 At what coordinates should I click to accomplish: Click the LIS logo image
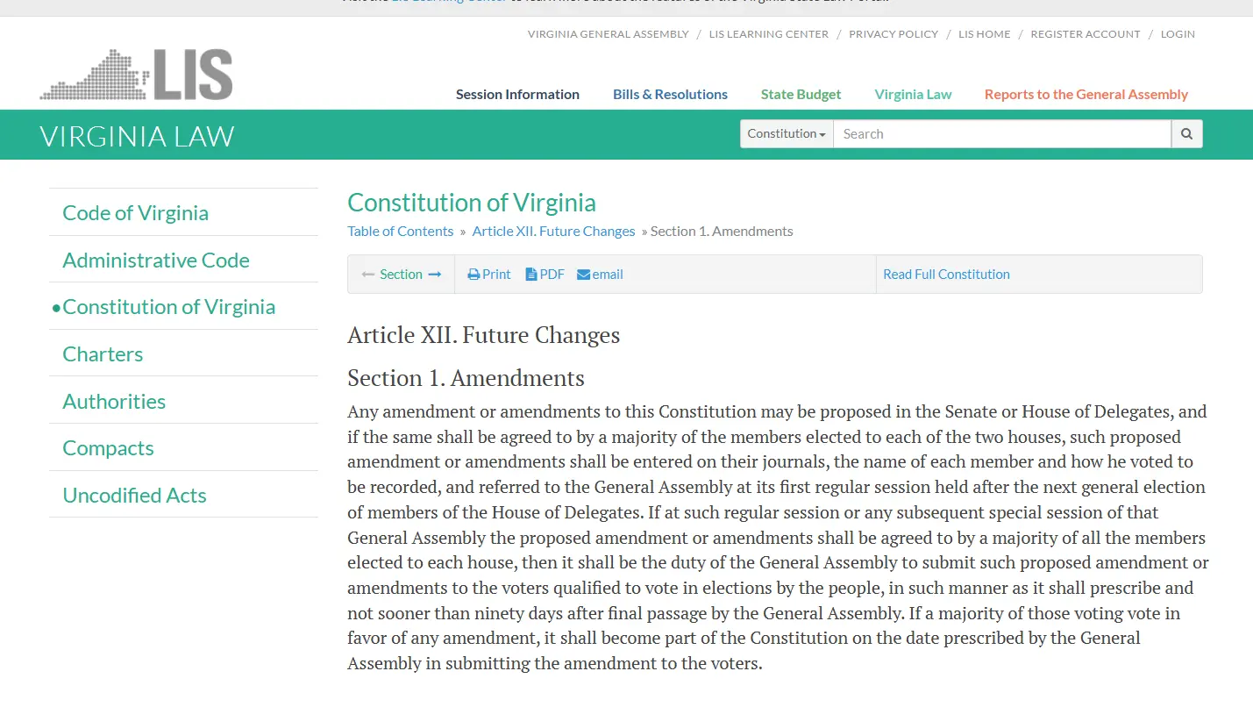tap(137, 75)
